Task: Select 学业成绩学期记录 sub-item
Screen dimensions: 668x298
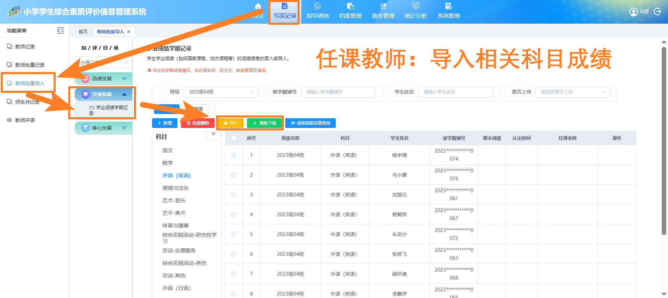Action: click(x=108, y=110)
